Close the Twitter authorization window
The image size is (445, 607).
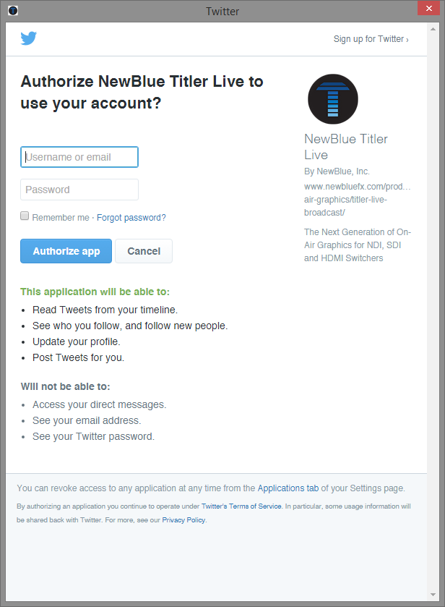pos(429,8)
